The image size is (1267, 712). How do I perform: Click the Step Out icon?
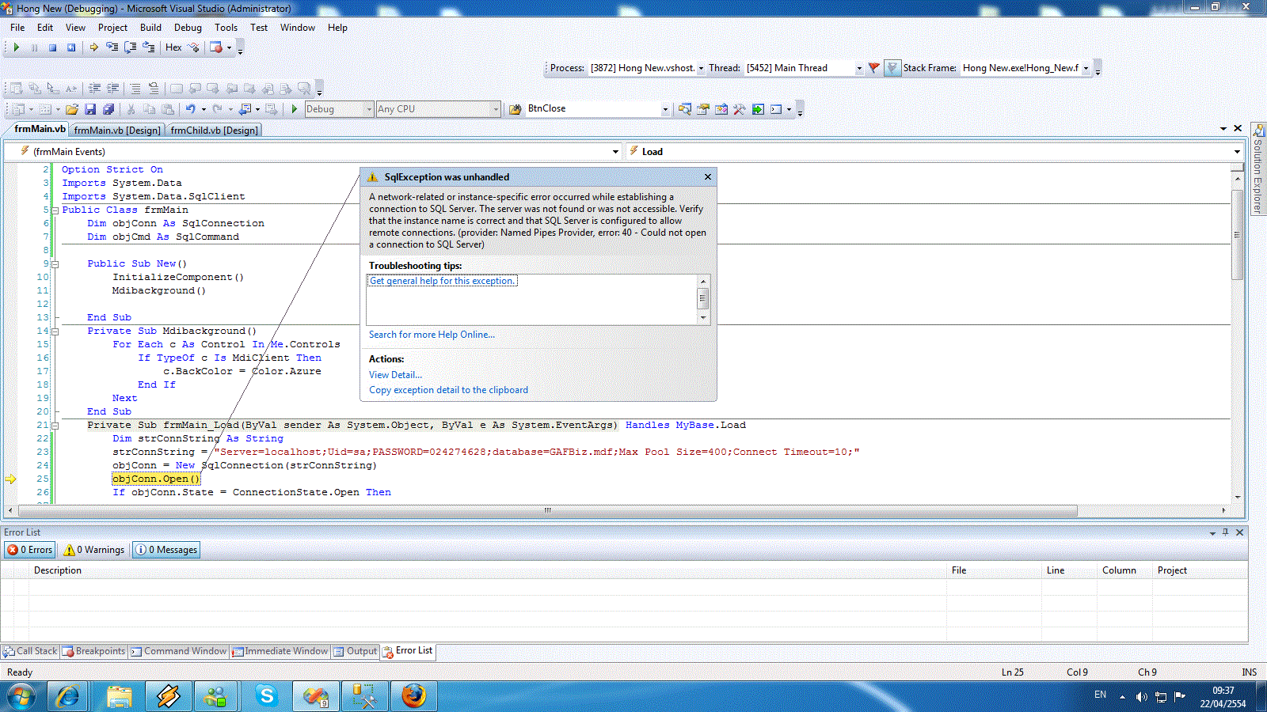click(148, 47)
